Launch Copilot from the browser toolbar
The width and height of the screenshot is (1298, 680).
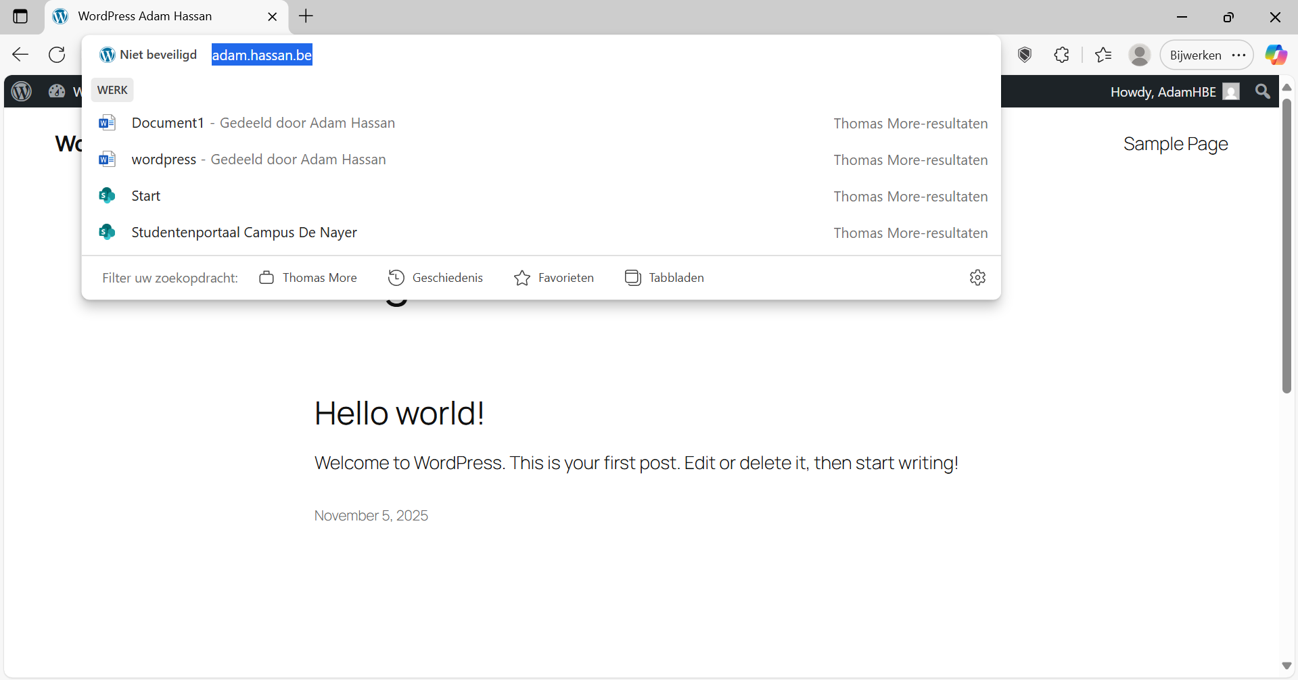point(1276,54)
